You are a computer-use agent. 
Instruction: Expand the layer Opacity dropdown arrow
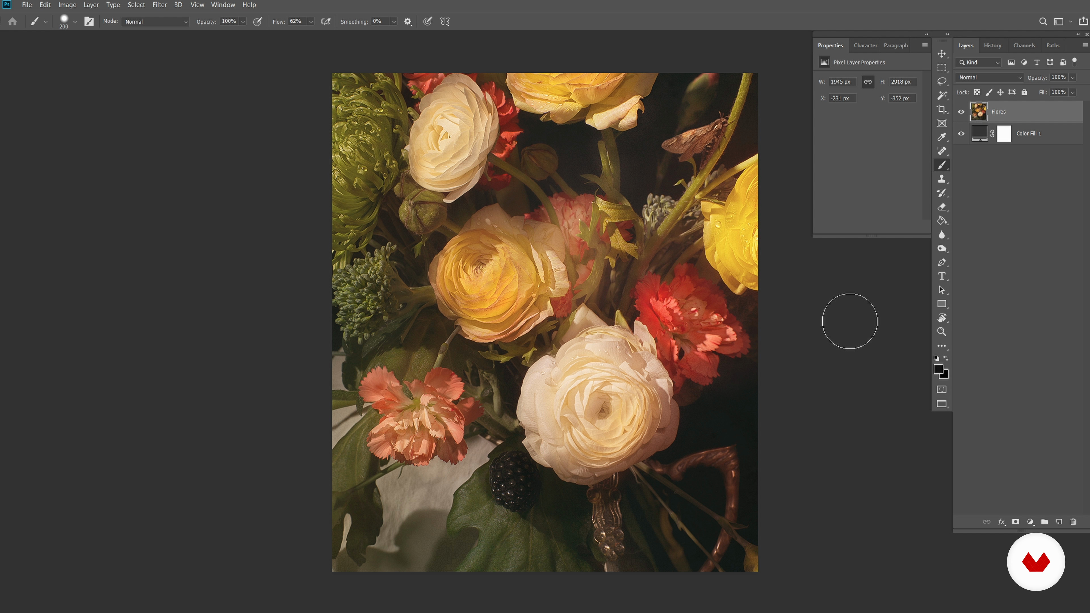point(1073,77)
